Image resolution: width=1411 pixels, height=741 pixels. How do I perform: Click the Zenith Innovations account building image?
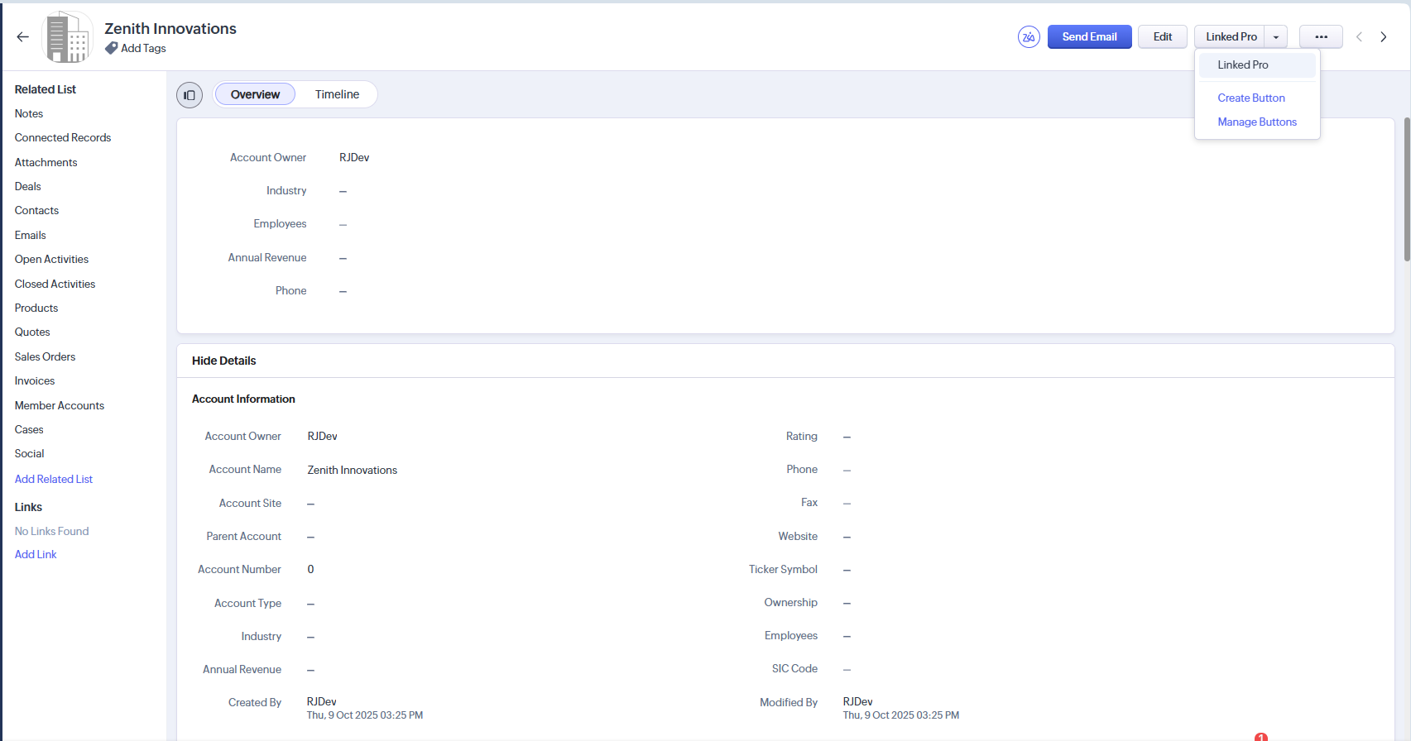pos(67,37)
